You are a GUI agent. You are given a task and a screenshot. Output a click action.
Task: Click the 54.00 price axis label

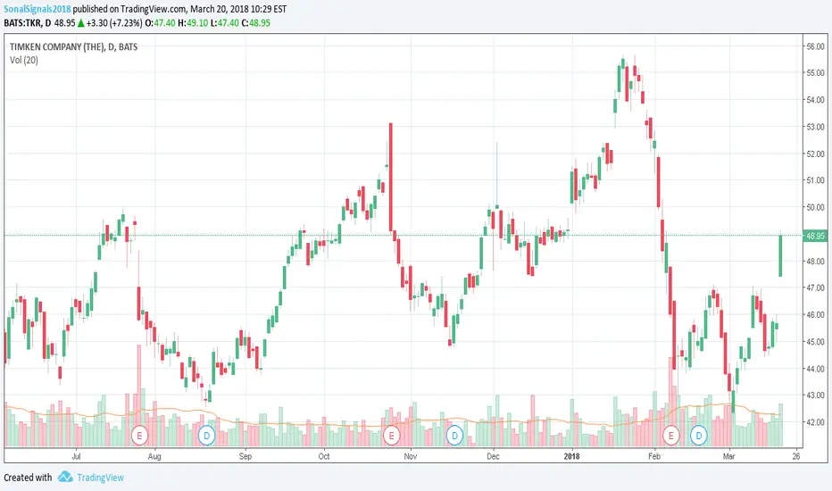pos(816,100)
